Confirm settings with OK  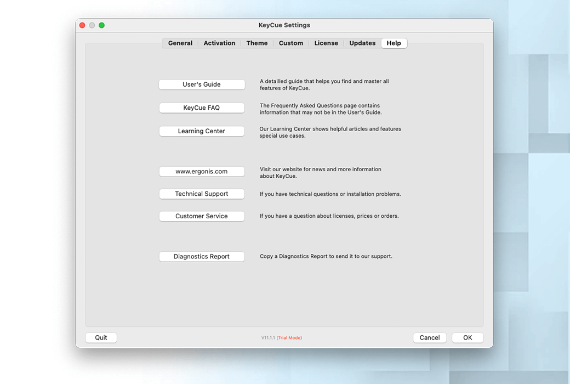(467, 337)
